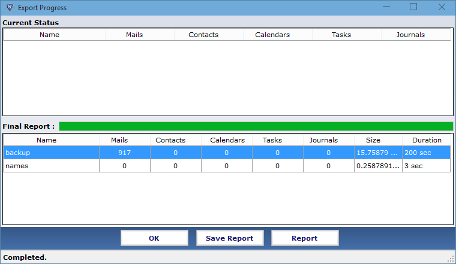This screenshot has width=456, height=264.
Task: Click the Name header in Current Status
Action: point(49,35)
